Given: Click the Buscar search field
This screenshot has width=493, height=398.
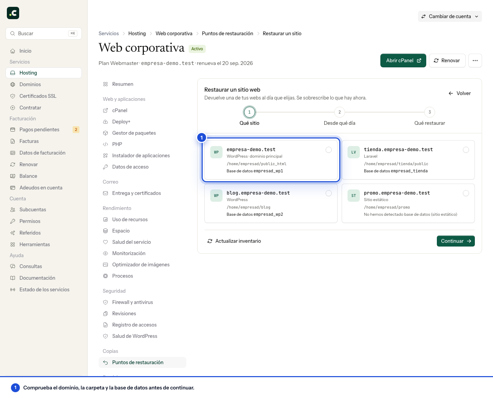Looking at the screenshot, I should [43, 34].
